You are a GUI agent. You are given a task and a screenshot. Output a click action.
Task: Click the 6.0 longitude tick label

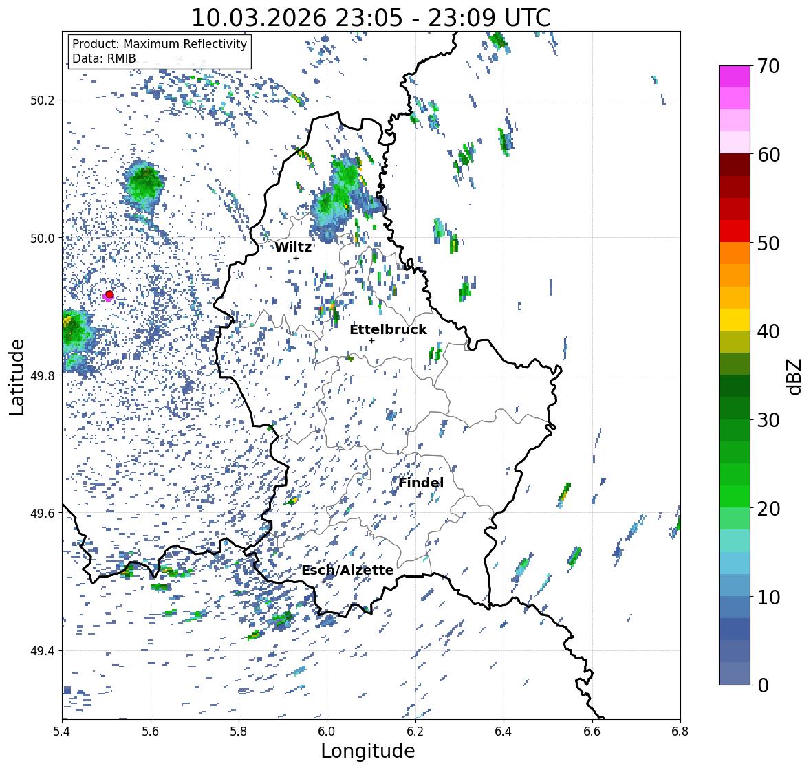tap(327, 732)
